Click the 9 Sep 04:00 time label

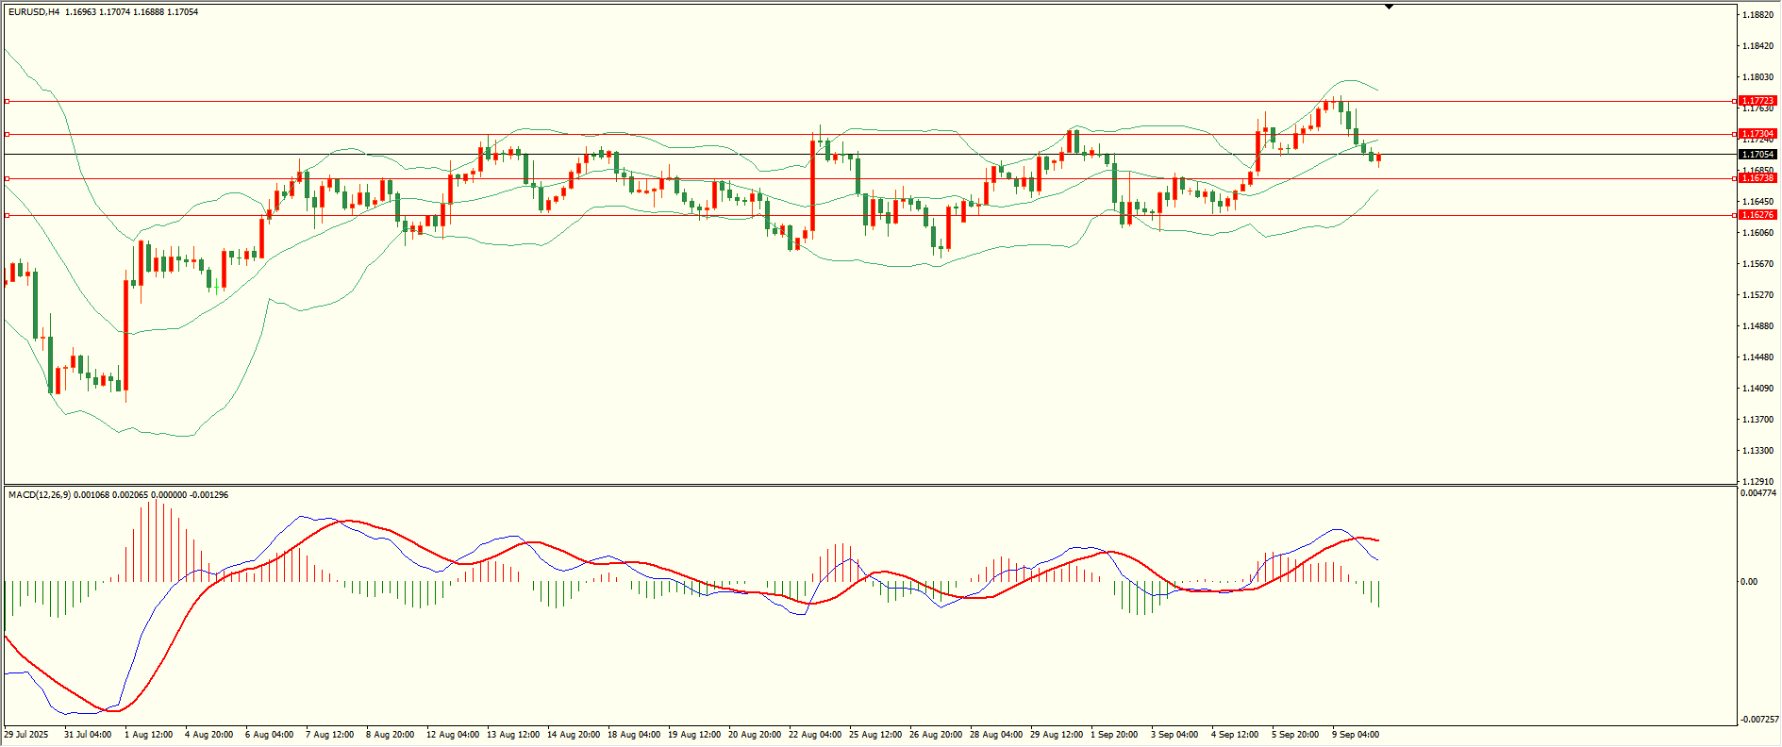click(x=1356, y=735)
